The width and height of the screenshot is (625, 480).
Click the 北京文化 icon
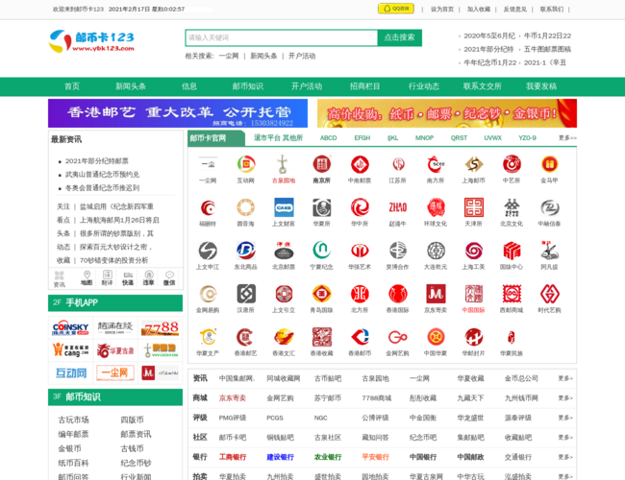click(512, 207)
